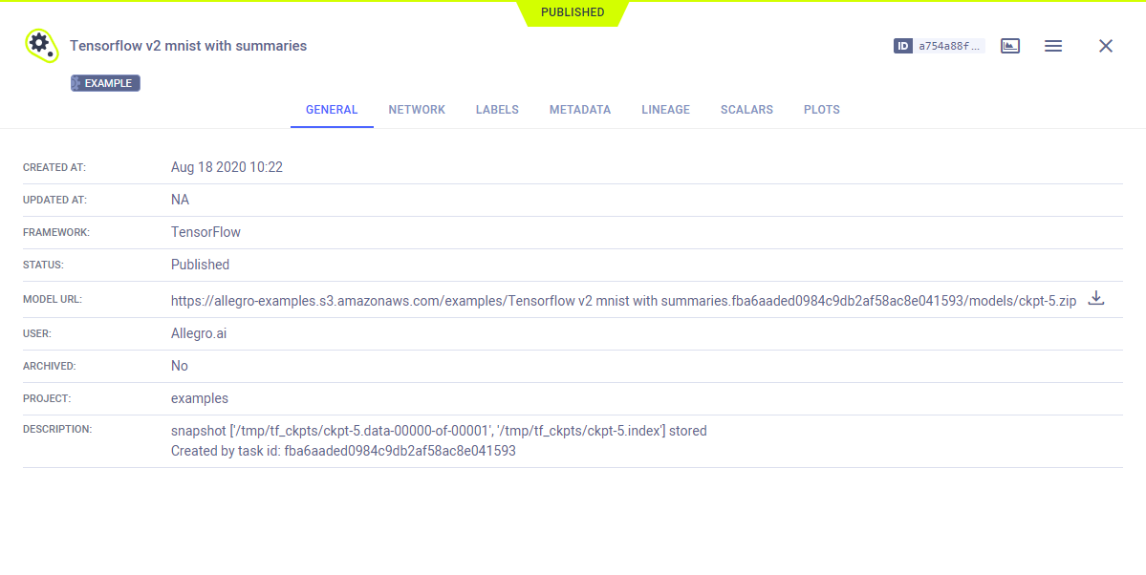Click the EXAMPLE tag badge

pos(106,83)
